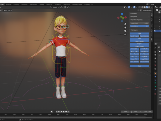Open Pose Options dropdown

[x=148, y=10]
